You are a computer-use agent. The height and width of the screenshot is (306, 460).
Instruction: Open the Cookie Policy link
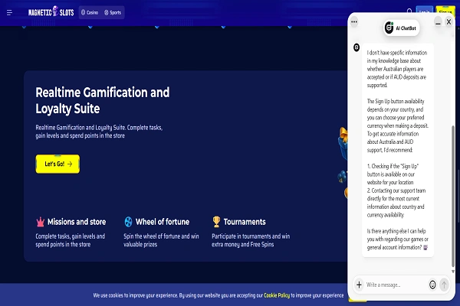click(x=277, y=295)
